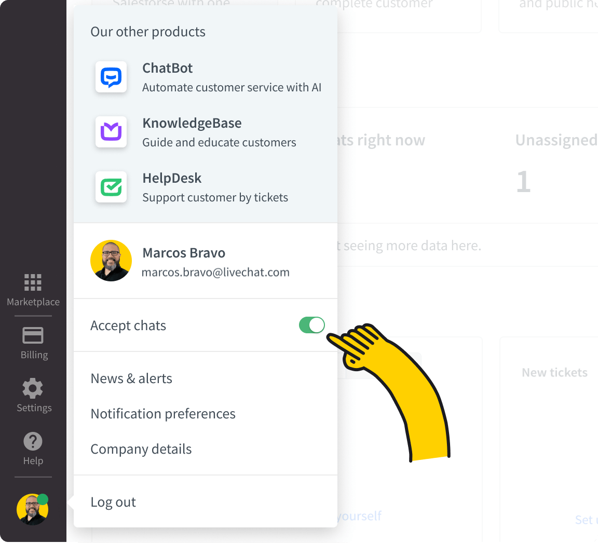The image size is (598, 543).
Task: Open Company details
Action: [141, 449]
